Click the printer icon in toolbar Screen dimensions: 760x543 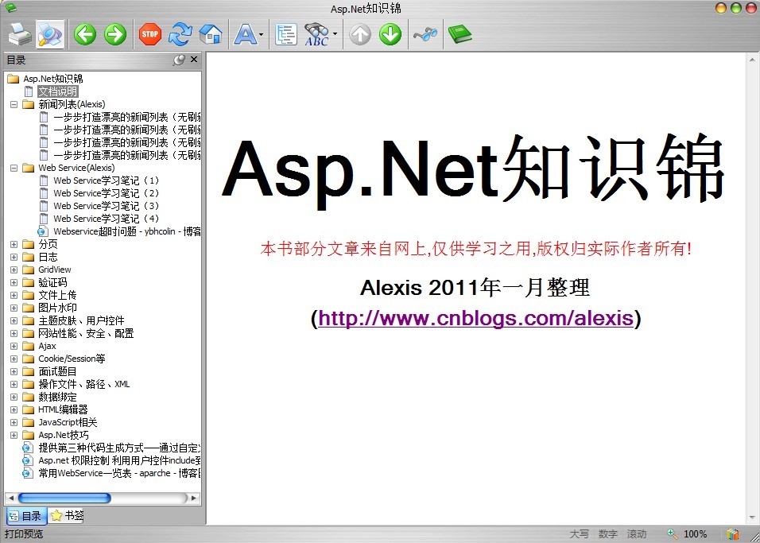(x=19, y=34)
